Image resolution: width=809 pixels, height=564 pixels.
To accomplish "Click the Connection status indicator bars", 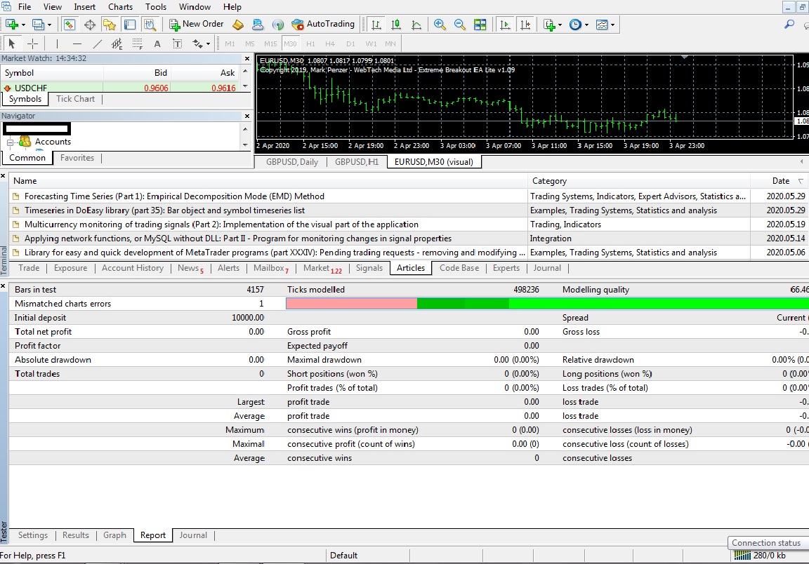I will (x=742, y=556).
